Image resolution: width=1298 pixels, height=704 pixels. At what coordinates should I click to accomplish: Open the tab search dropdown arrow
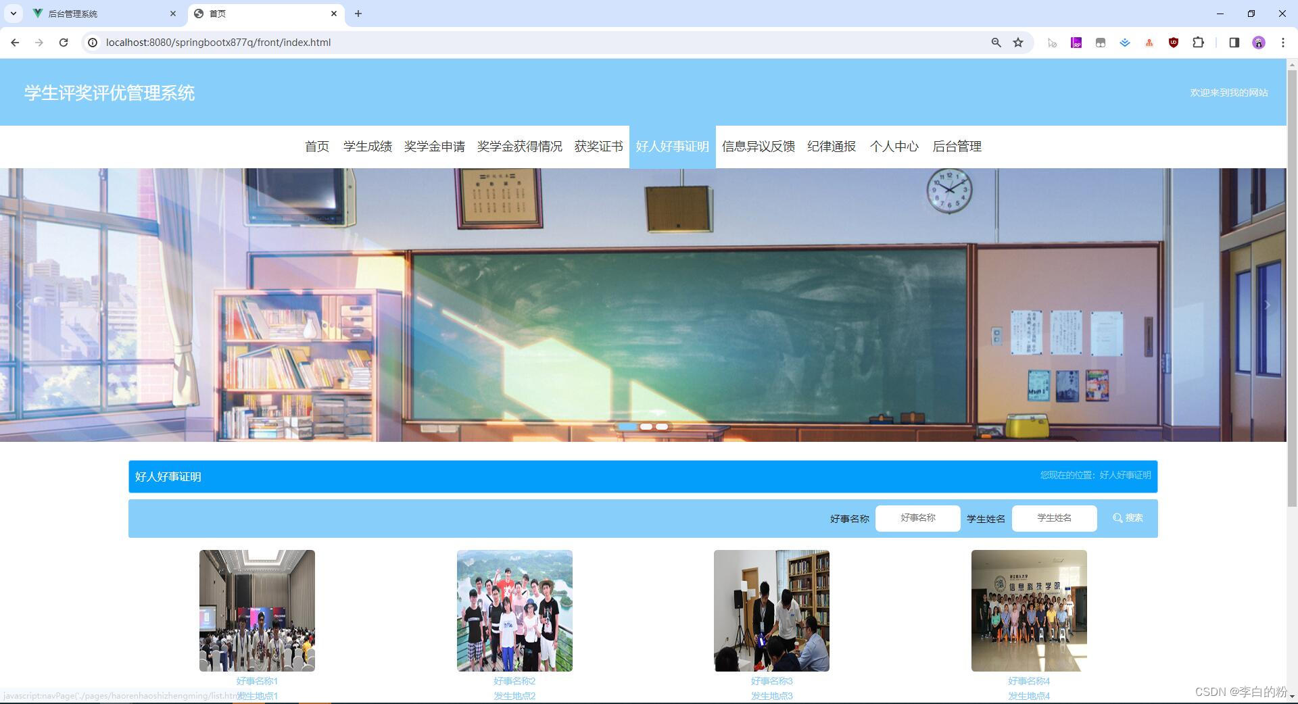tap(13, 14)
